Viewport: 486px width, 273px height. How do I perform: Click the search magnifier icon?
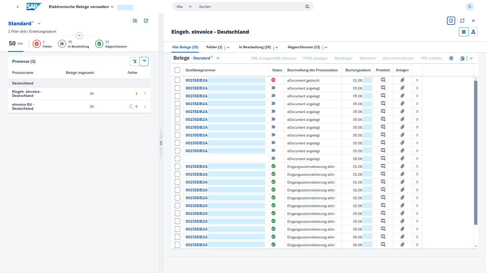pyautogui.click(x=307, y=7)
